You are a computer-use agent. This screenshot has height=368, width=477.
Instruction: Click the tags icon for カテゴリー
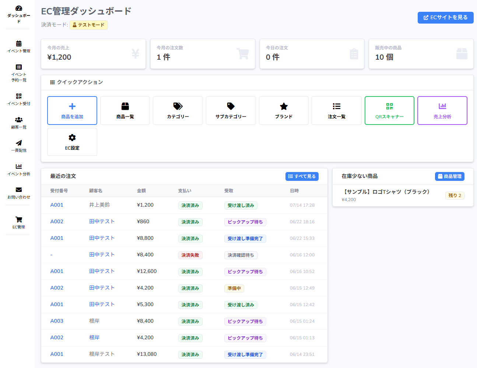coord(178,106)
